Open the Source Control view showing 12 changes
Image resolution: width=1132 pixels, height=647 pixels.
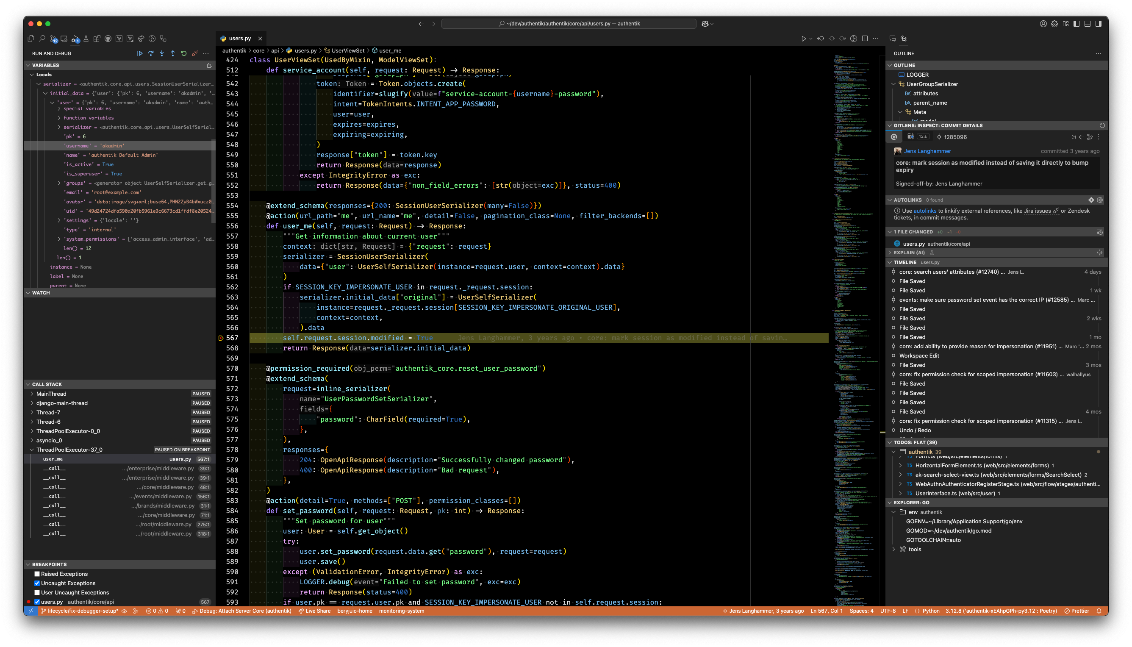click(54, 39)
